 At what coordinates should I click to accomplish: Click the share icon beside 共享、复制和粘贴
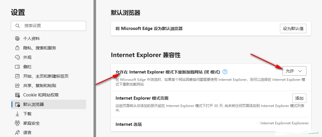pos(17,86)
